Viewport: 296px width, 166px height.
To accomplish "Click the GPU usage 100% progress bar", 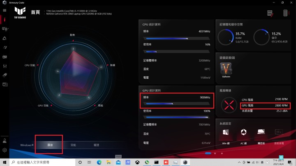I will tap(176, 117).
